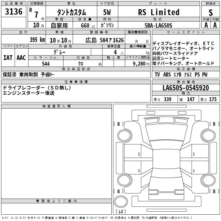Click the interior grade A under 内装
Viewport: 221px width, 221px height.
pos(215,25)
